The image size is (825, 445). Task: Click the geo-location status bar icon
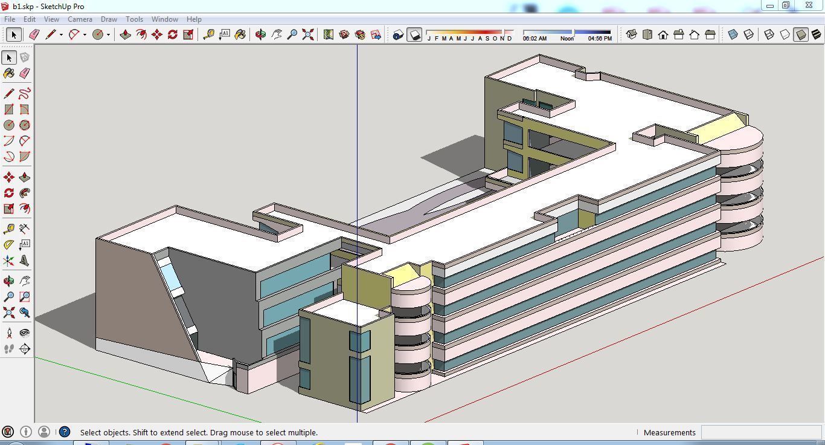pos(8,432)
